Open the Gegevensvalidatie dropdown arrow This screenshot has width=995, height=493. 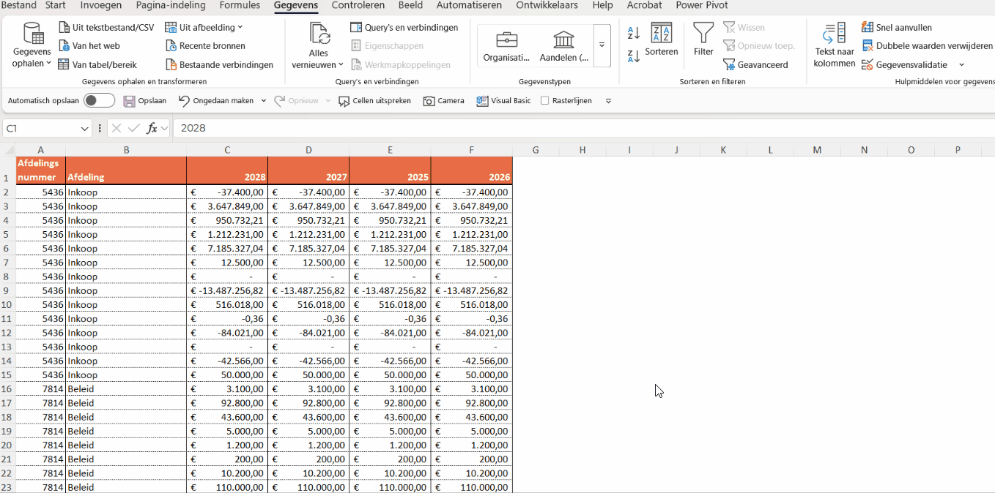(961, 64)
